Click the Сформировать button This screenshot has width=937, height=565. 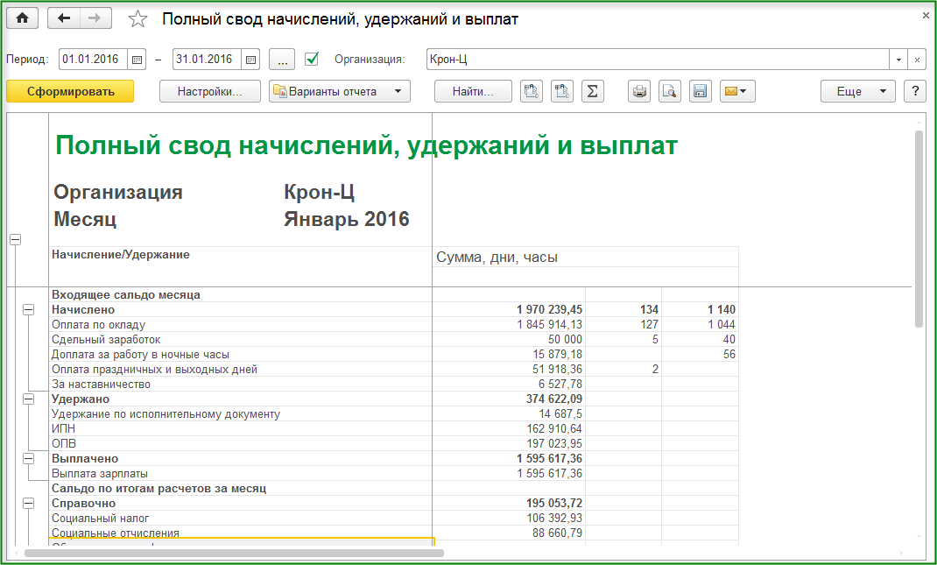[x=70, y=91]
